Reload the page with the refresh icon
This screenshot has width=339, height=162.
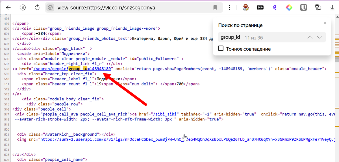coord(37,8)
